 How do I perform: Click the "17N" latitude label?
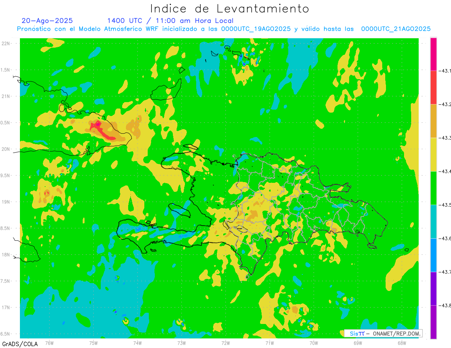pos(6,307)
